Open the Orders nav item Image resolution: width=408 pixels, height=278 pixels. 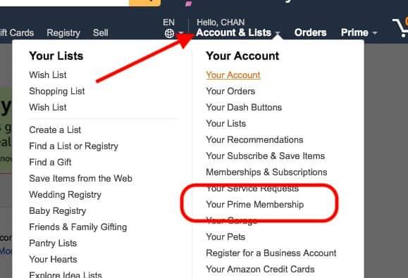click(310, 32)
